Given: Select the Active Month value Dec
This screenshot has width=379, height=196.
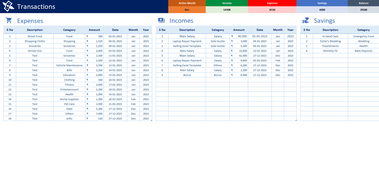Looking at the screenshot, I should (x=187, y=10).
